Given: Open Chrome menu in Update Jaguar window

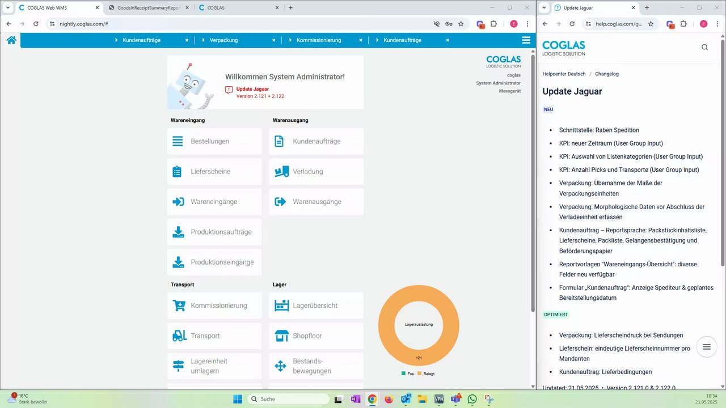Looking at the screenshot, I should click(x=717, y=24).
